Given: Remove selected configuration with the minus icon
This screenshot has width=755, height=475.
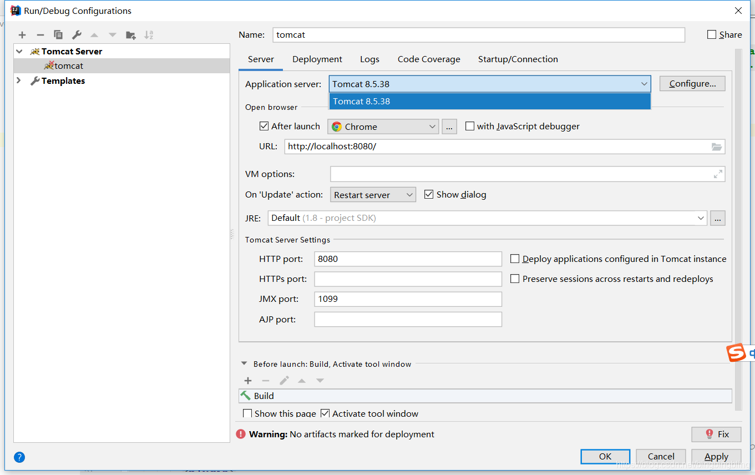Looking at the screenshot, I should click(x=40, y=35).
